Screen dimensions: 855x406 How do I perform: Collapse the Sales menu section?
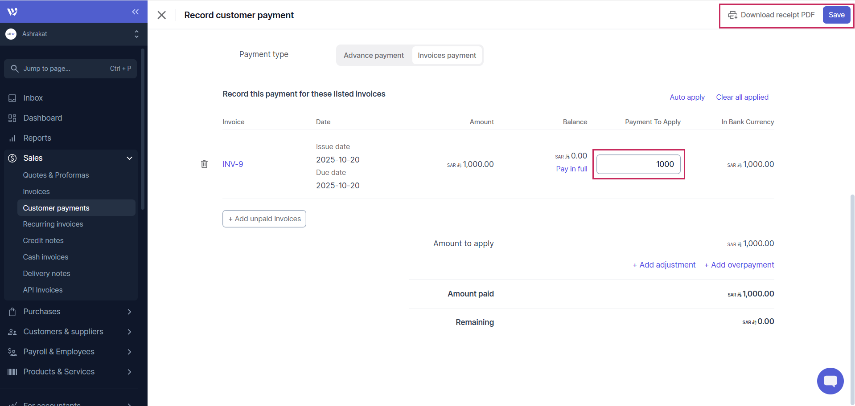click(129, 158)
